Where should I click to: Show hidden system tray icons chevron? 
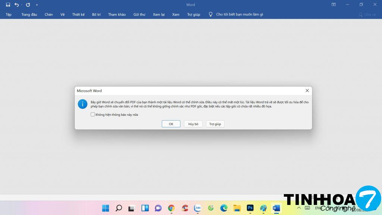pyautogui.click(x=299, y=208)
